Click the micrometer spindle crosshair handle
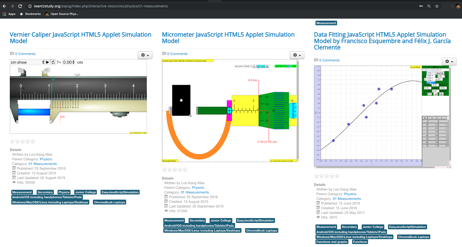The image size is (462, 247). point(229,110)
